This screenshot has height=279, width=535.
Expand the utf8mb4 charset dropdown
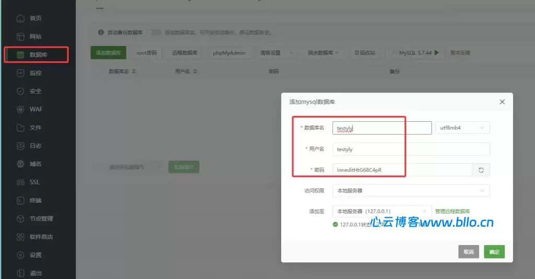pyautogui.click(x=462, y=127)
